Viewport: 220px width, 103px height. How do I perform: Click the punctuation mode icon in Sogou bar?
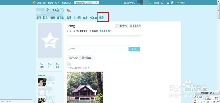coord(204,102)
